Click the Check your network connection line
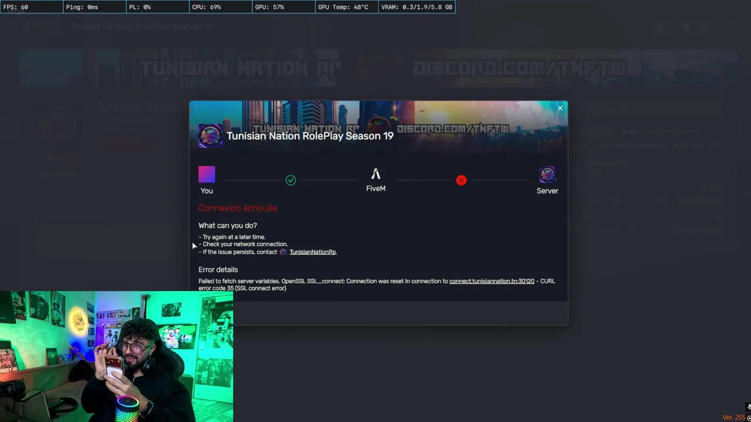Screen dimensions: 751x422 (243, 244)
